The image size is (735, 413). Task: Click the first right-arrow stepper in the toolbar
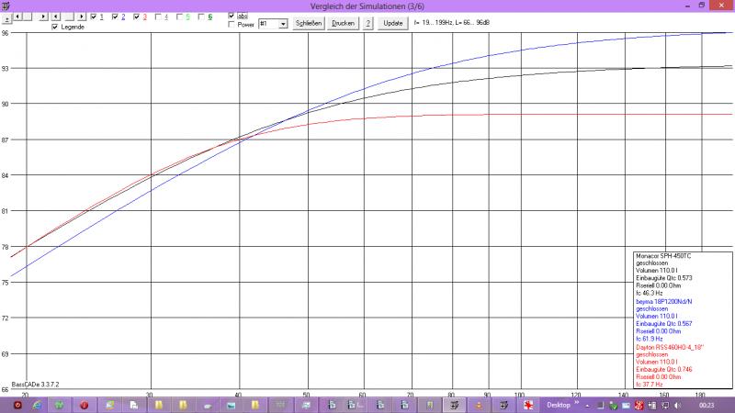pyautogui.click(x=43, y=17)
